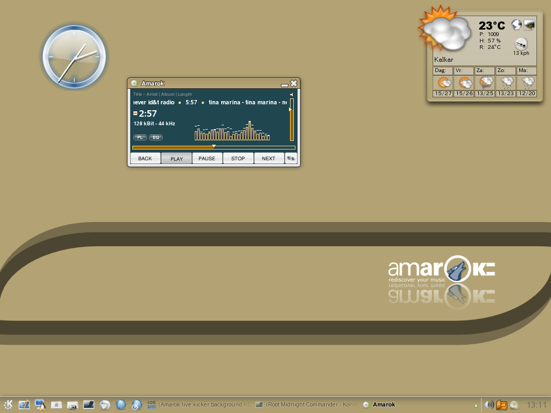Launch the mail client panel icon
This screenshot has height=413, width=551.
point(105,404)
